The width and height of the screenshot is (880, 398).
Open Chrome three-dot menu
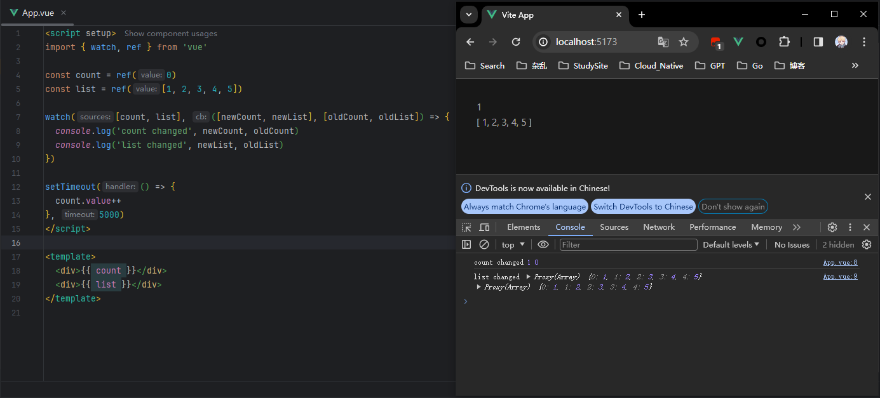pos(864,42)
